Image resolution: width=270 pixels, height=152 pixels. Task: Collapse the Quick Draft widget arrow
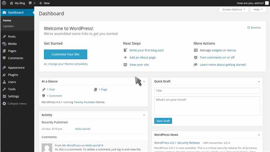(x=258, y=82)
